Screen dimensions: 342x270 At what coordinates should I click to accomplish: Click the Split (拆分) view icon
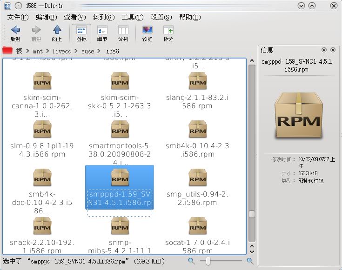(168, 30)
